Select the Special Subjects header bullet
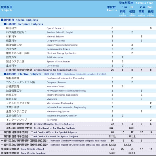Viewport: 156px width, 156px height. click(2, 20)
